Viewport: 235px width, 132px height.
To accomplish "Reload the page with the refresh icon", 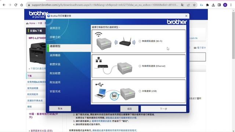I will 16,5.
